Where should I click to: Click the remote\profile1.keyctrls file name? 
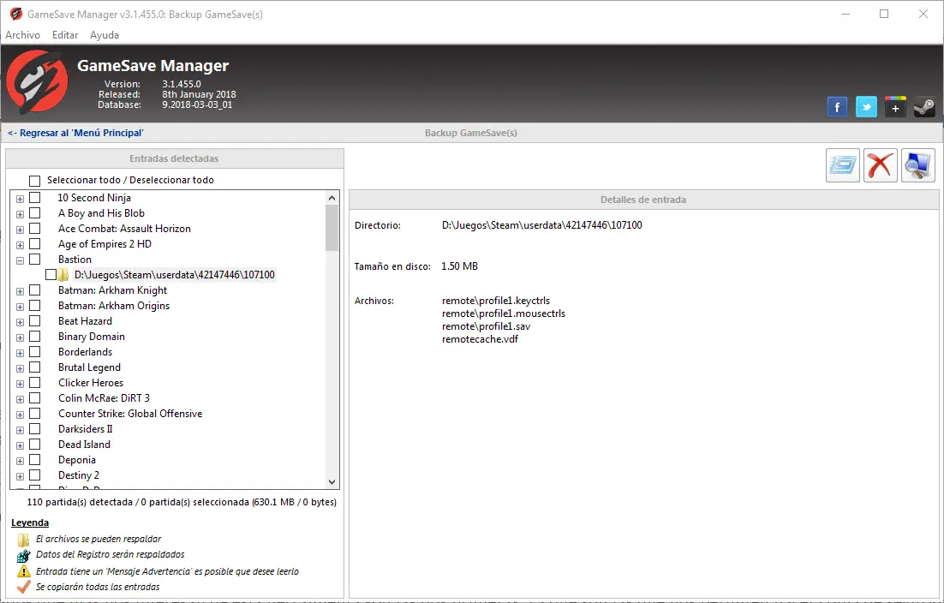point(496,301)
